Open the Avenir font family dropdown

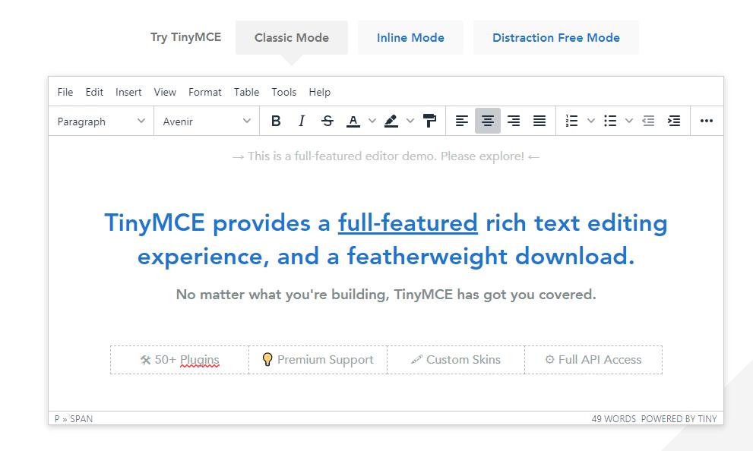207,121
